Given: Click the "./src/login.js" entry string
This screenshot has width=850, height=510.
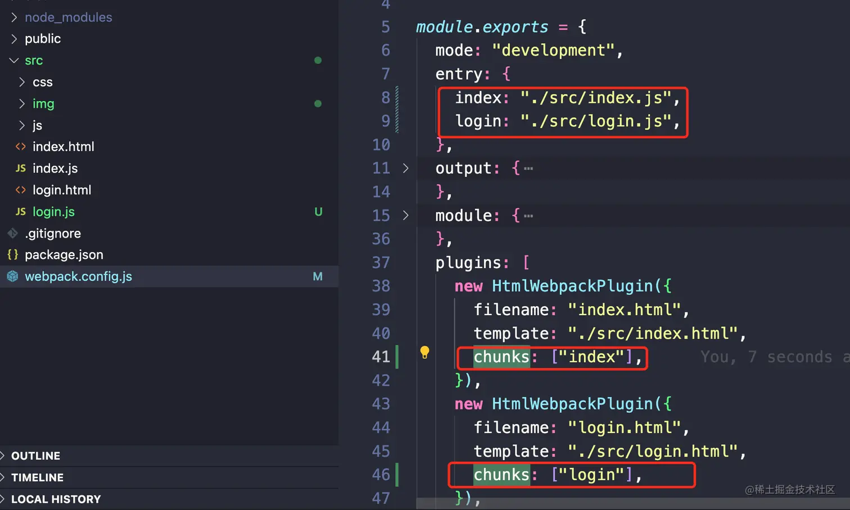Looking at the screenshot, I should point(596,121).
